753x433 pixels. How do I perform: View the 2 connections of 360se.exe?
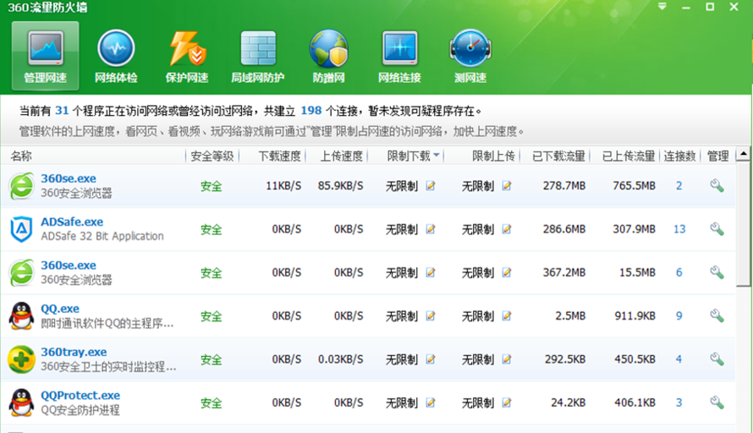(679, 186)
